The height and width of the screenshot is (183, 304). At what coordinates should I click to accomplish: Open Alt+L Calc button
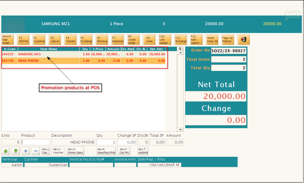click(x=46, y=151)
